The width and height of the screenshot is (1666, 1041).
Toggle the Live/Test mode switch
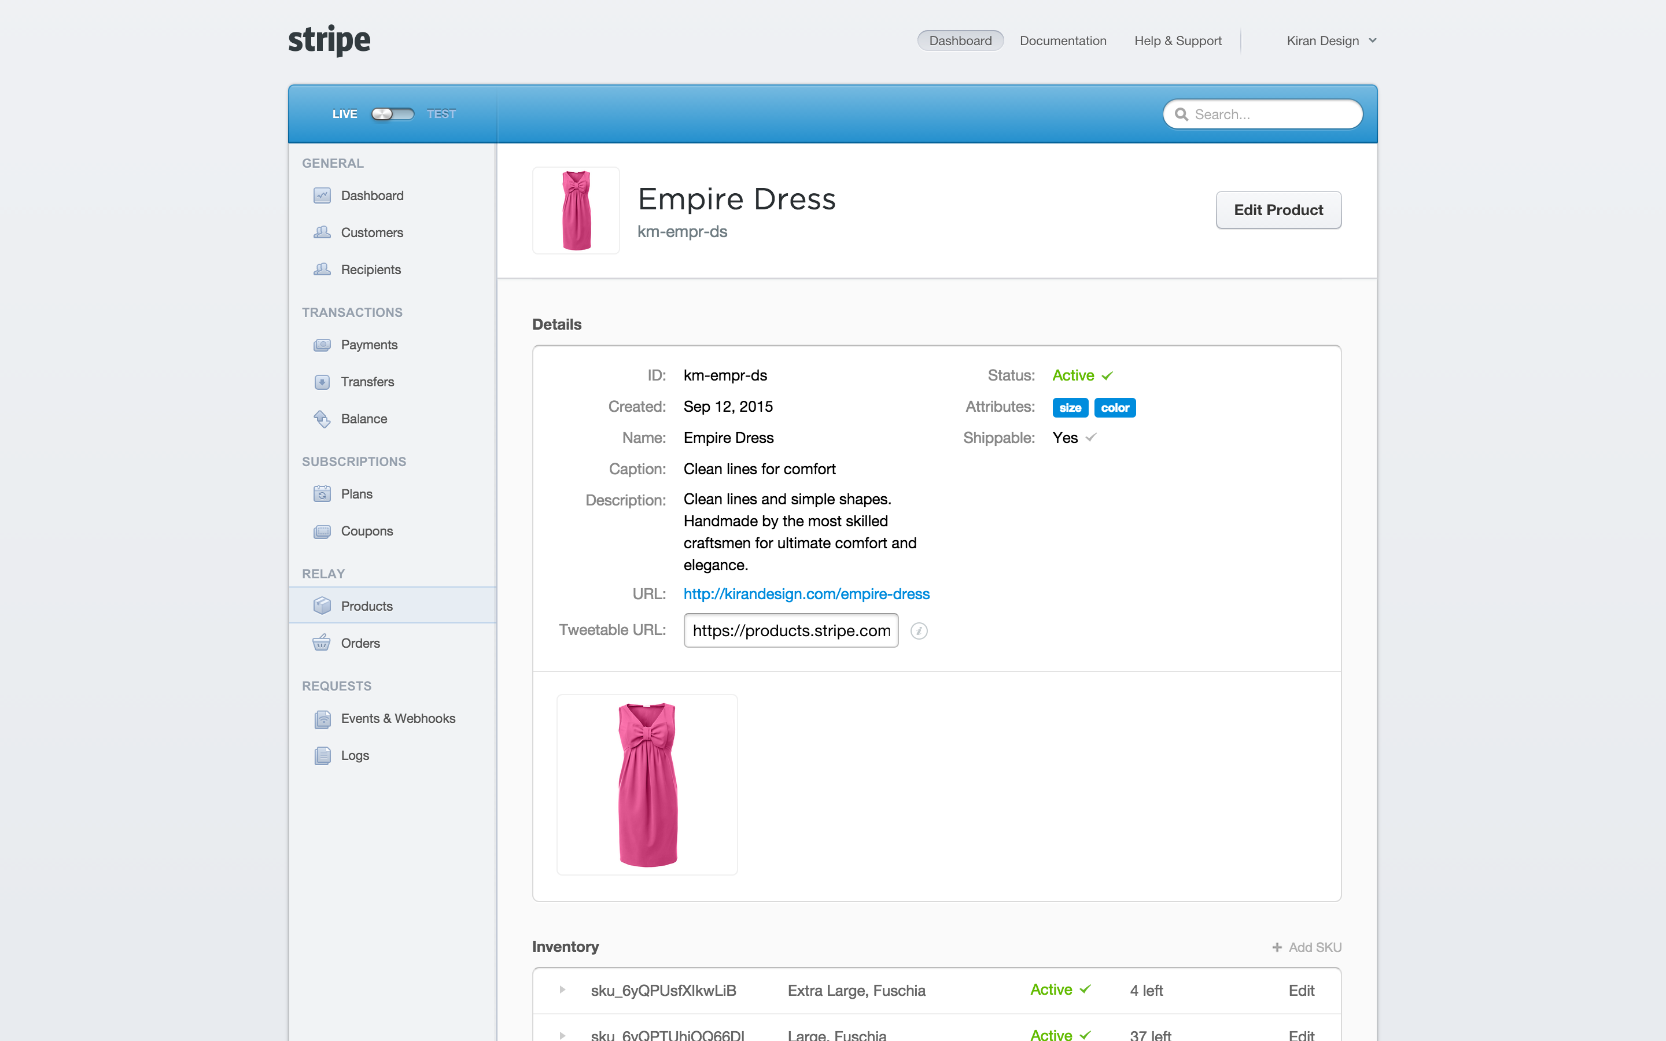point(392,115)
